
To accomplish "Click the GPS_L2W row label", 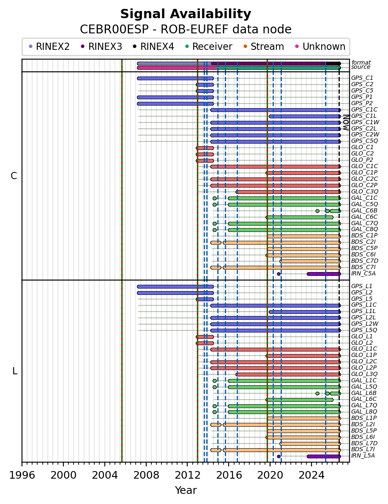I will point(365,324).
